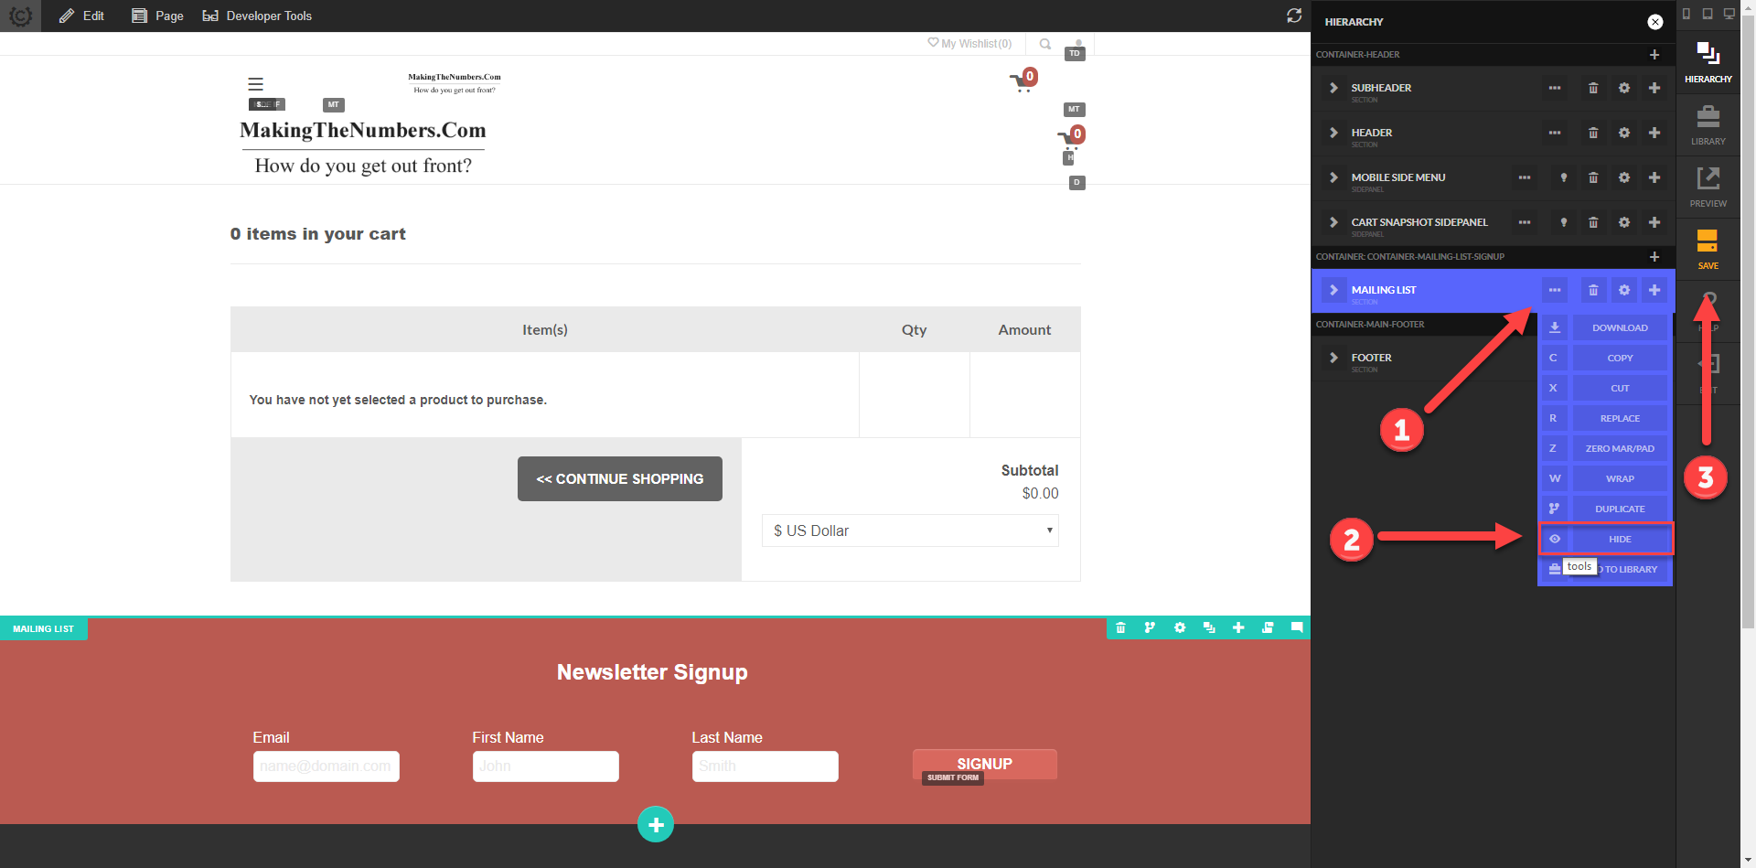
Task: Open the Developer Tools menu
Action: coord(257,16)
